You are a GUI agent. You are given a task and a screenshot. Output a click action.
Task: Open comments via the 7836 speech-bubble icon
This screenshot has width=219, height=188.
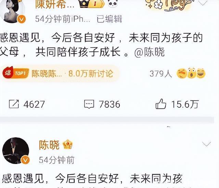click(89, 104)
